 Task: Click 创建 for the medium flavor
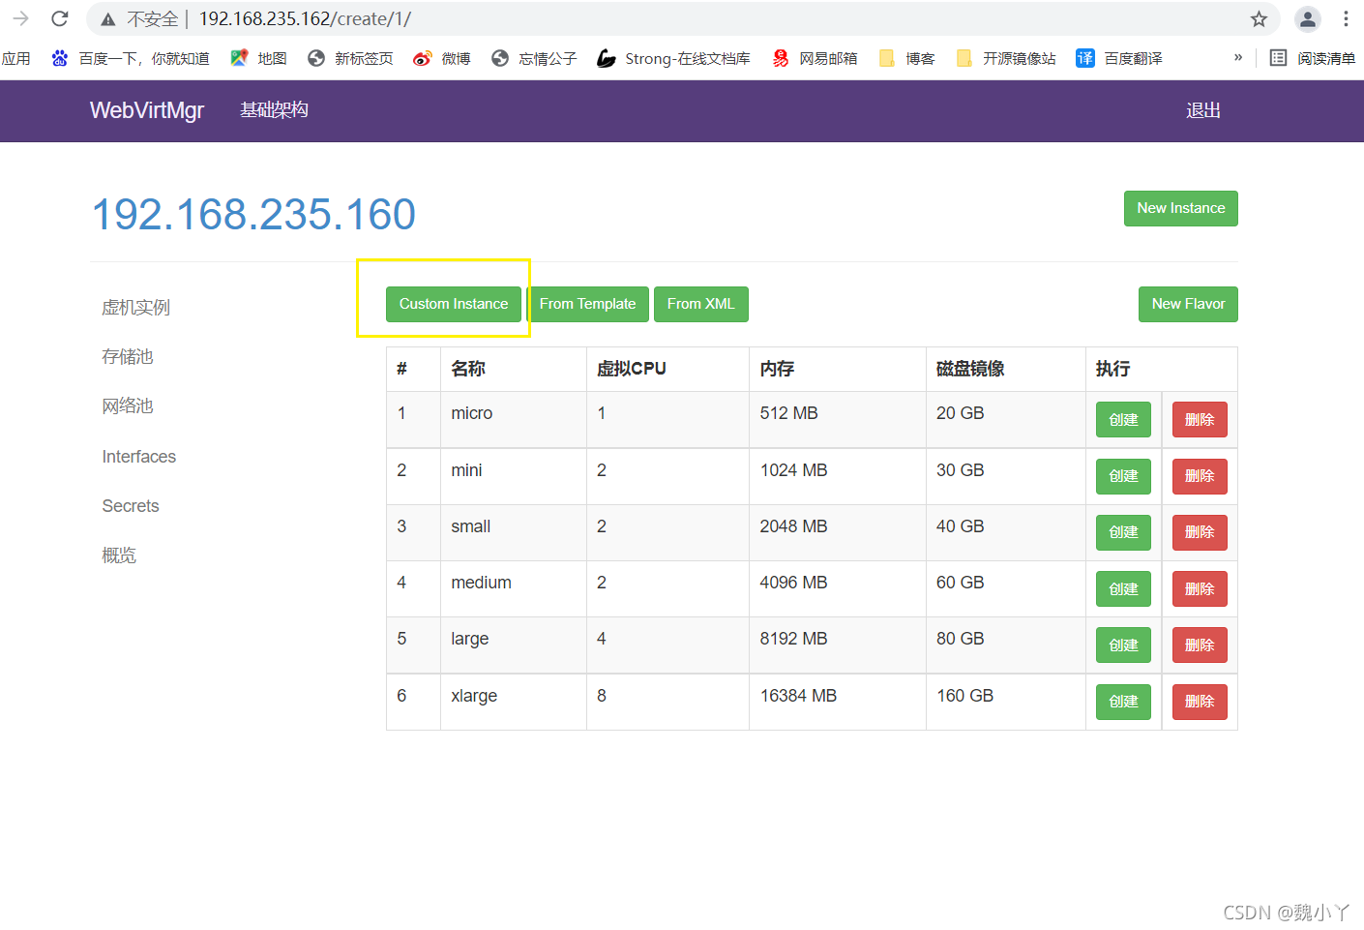point(1123,588)
